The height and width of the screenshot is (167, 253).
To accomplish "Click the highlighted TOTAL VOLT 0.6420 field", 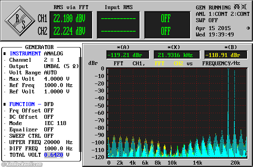I will point(53,155).
